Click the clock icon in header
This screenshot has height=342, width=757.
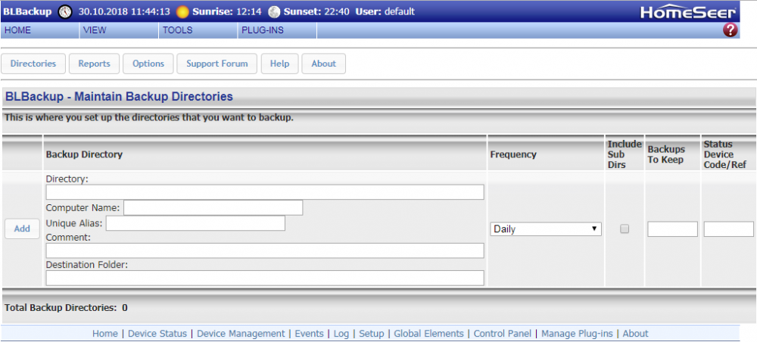pyautogui.click(x=66, y=11)
